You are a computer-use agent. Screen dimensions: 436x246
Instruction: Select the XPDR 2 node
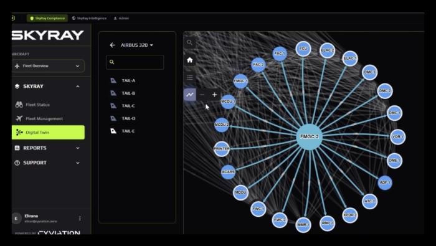pyautogui.click(x=350, y=215)
